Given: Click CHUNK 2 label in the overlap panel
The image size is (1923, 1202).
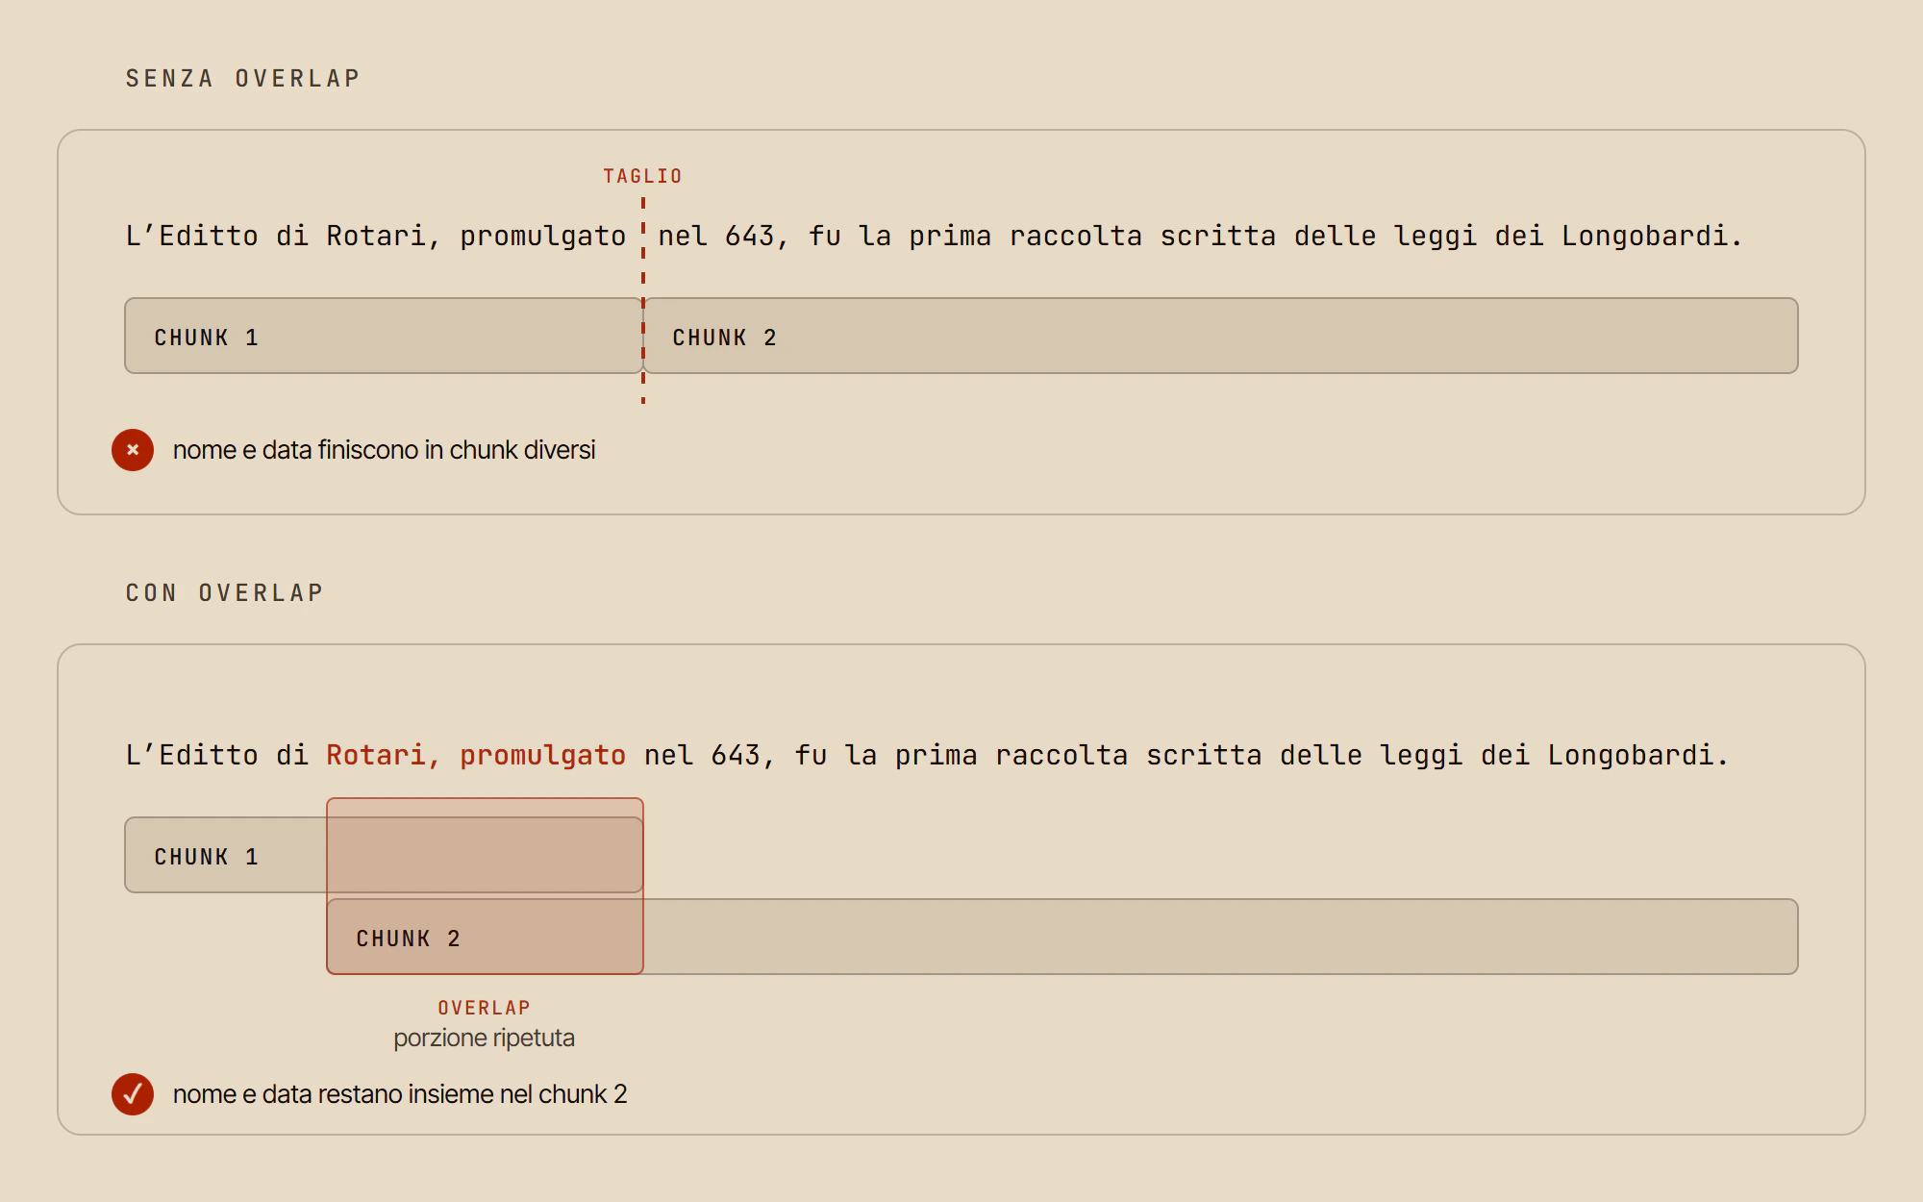Looking at the screenshot, I should click(x=409, y=939).
